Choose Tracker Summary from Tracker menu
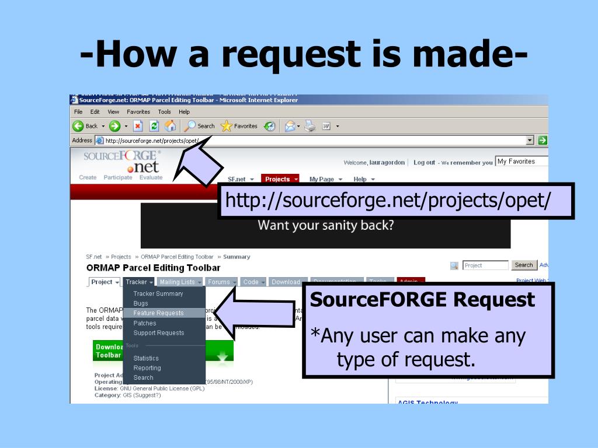 [x=158, y=294]
